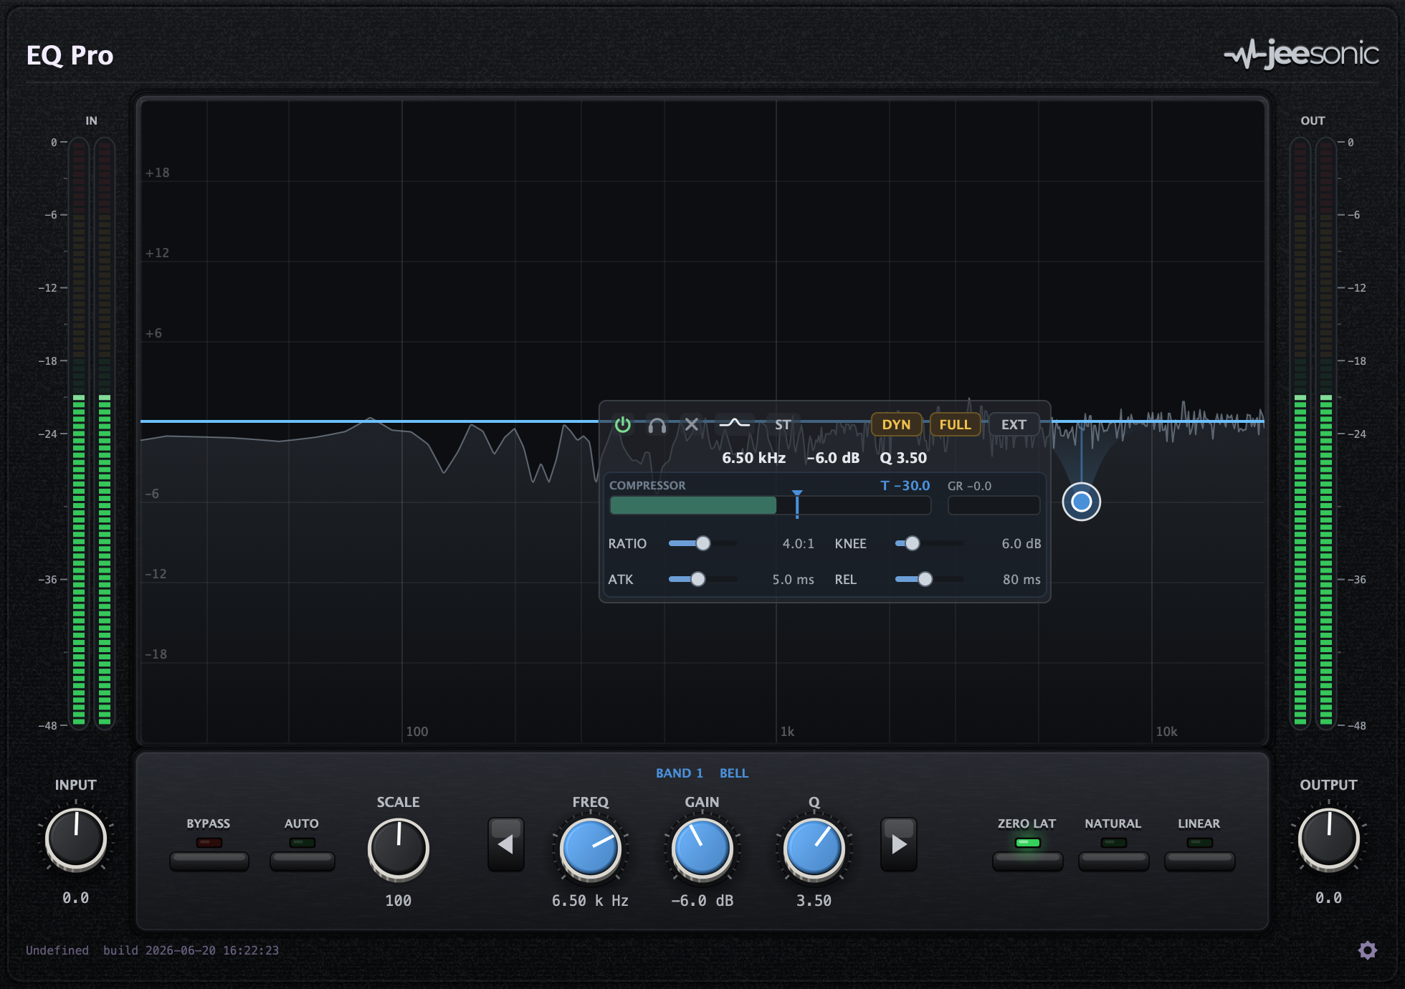Click the popup Q 3.50 label

click(903, 458)
